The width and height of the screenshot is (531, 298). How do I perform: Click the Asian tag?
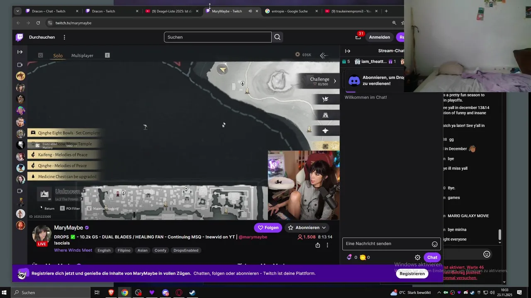pyautogui.click(x=142, y=250)
